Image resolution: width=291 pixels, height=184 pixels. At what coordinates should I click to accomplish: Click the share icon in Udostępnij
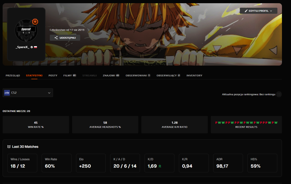[x=56, y=37]
